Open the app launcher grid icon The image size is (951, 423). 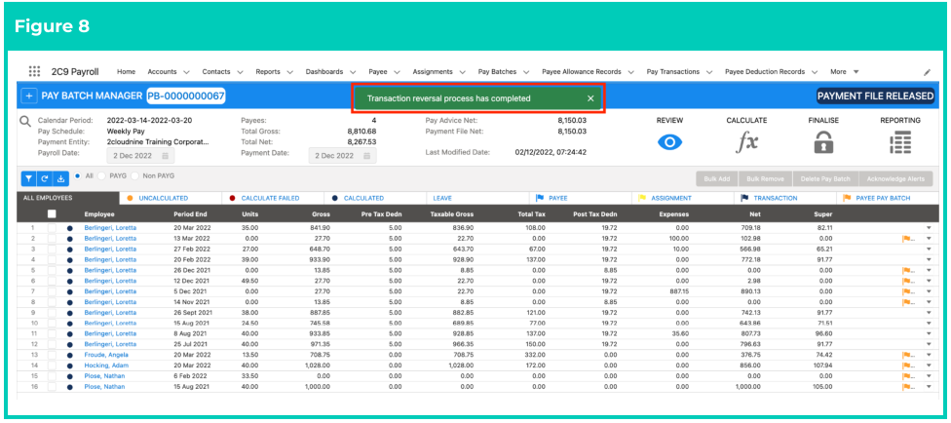tap(34, 71)
